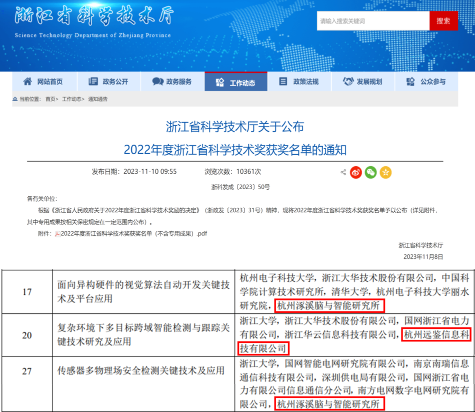Open the 政务公开 navigation tab
This screenshot has height=412, width=475.
click(109, 82)
